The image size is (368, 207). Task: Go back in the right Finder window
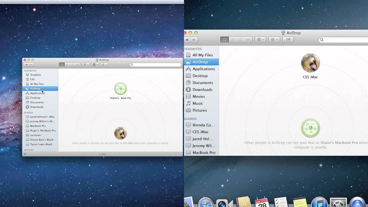(187, 40)
